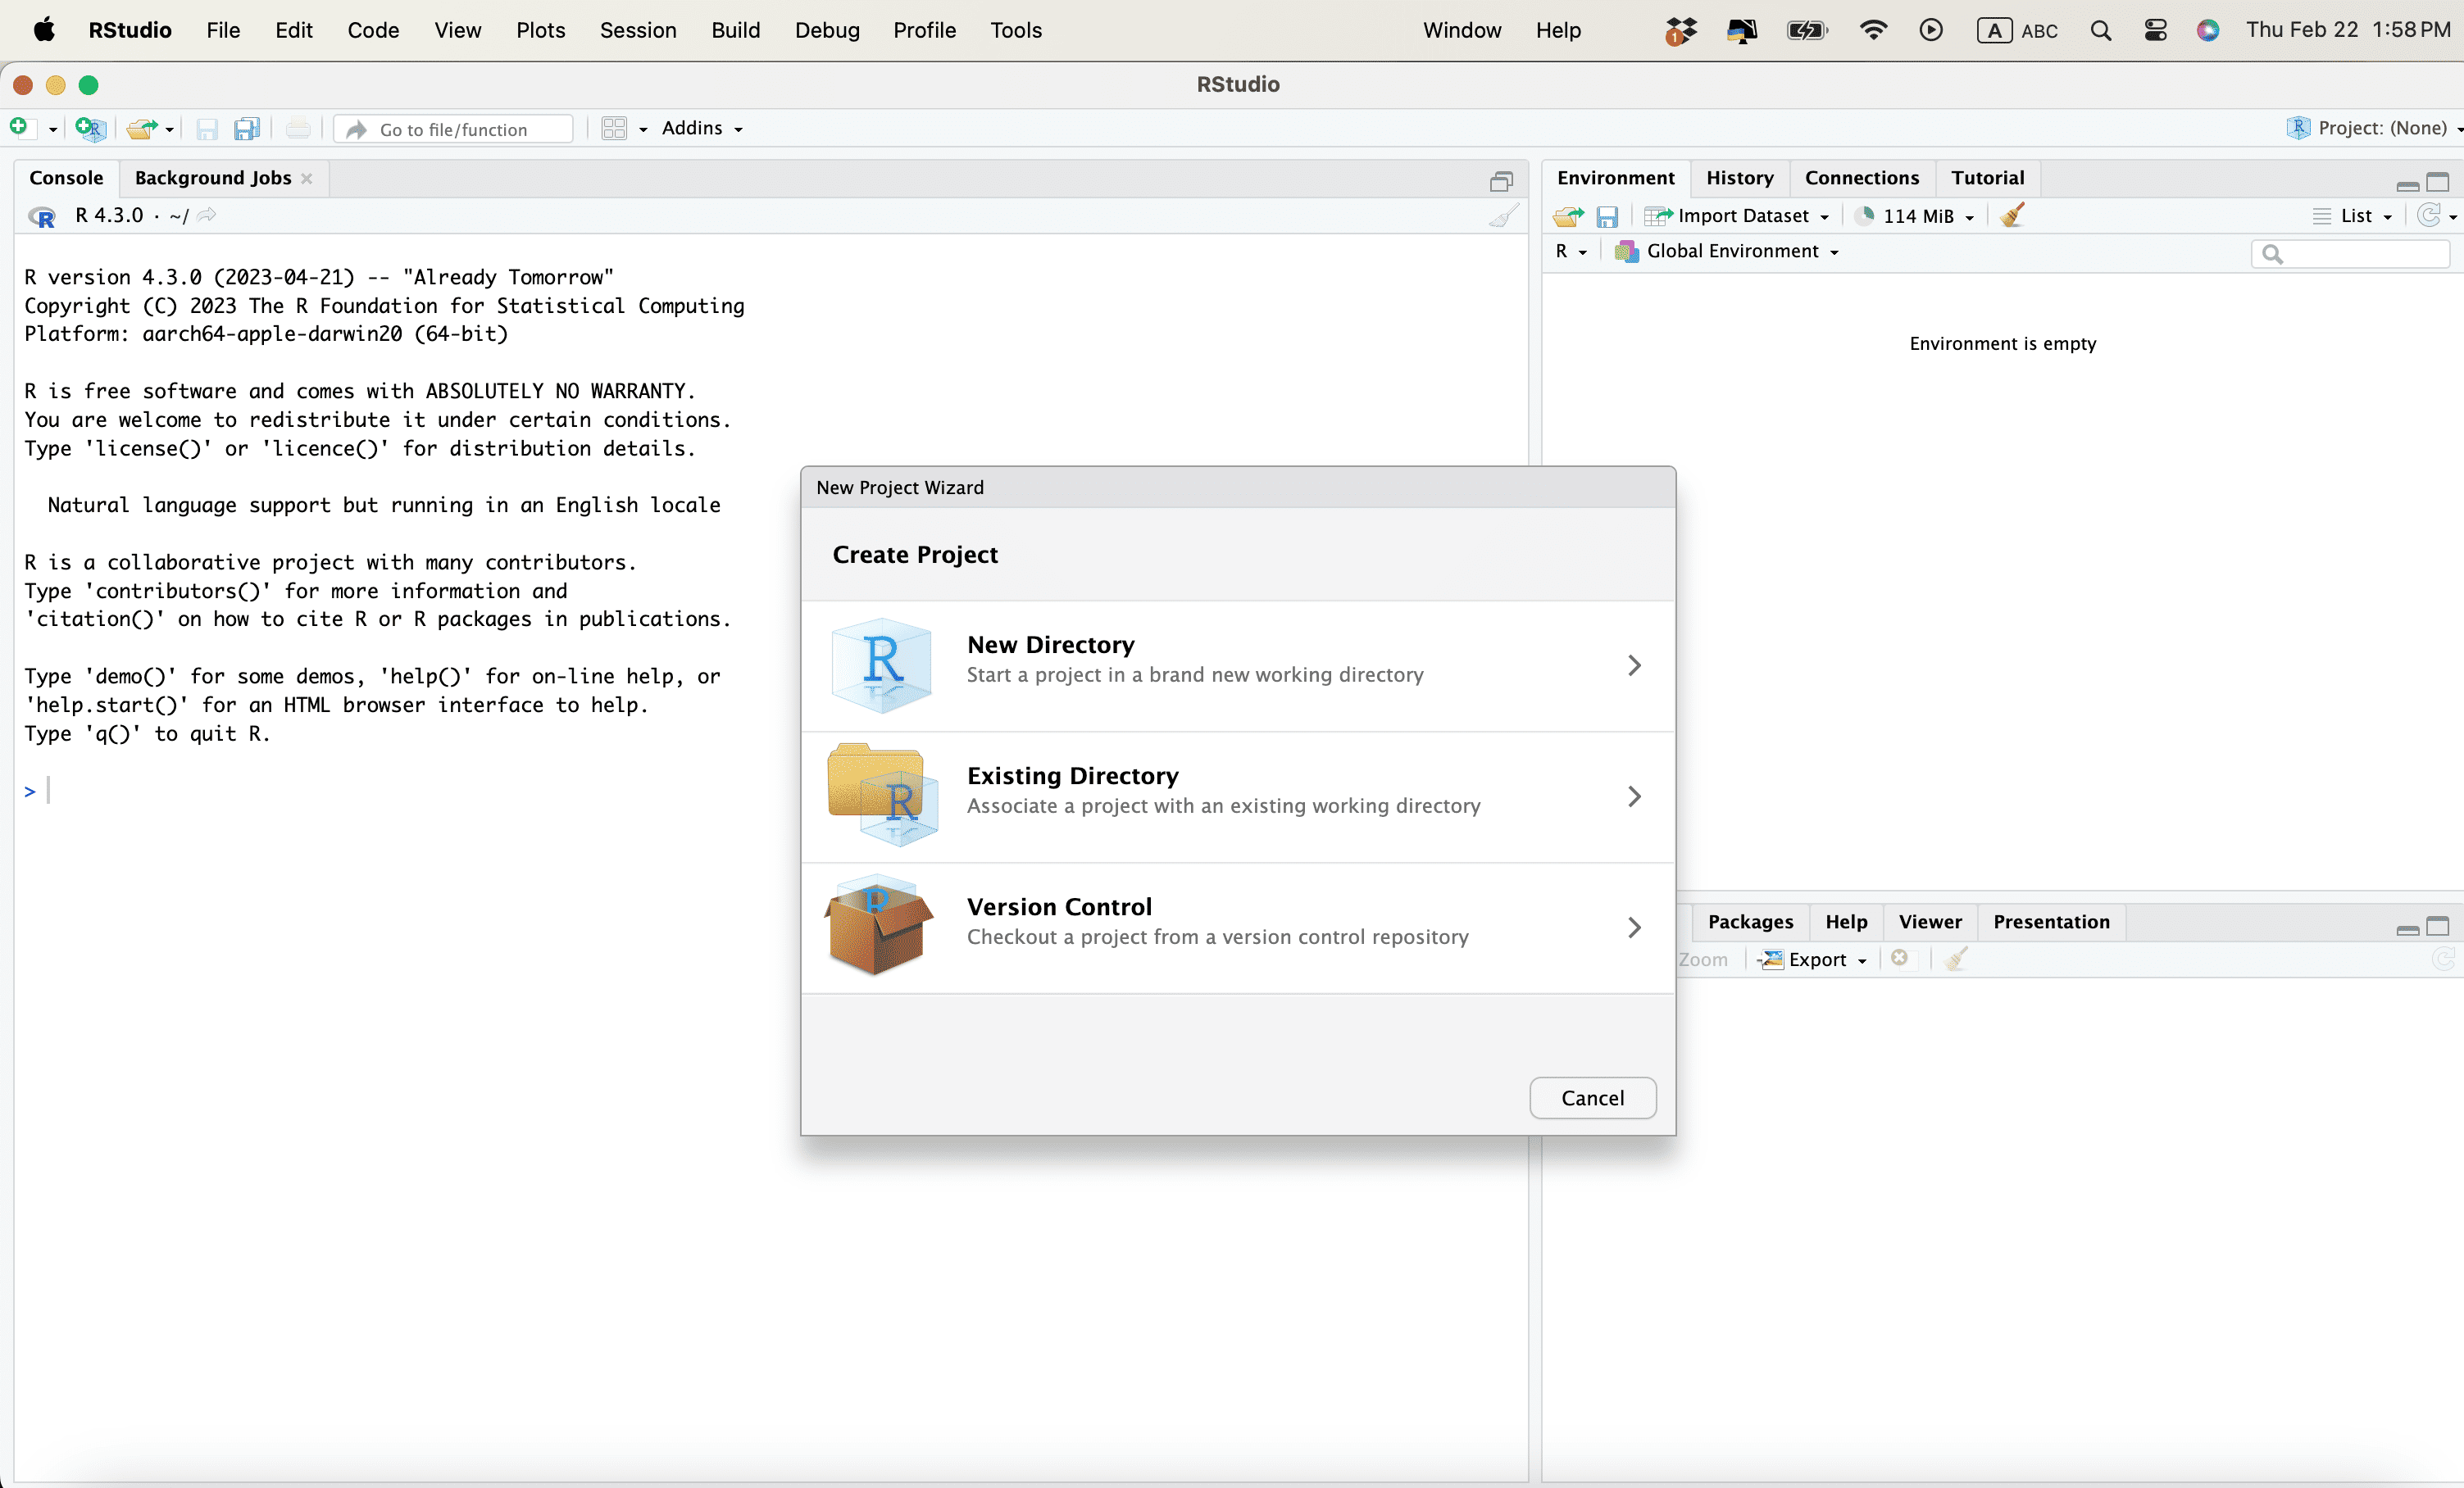Open the Addins dropdown menu
The height and width of the screenshot is (1488, 2464).
[701, 128]
